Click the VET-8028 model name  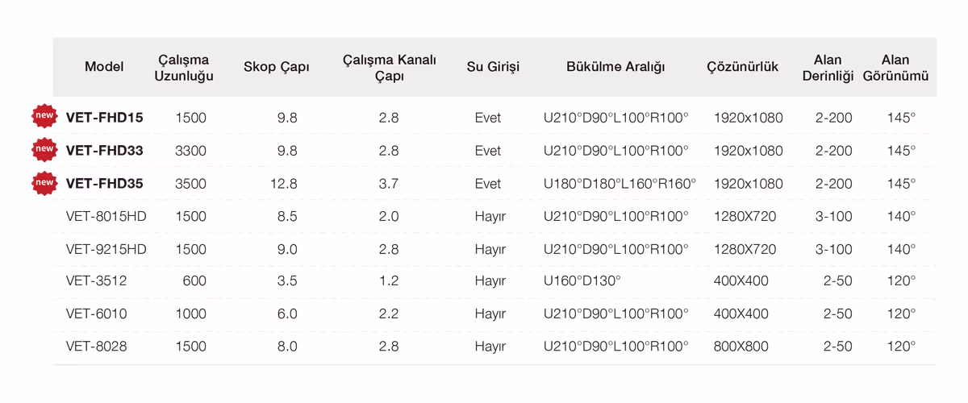(96, 347)
